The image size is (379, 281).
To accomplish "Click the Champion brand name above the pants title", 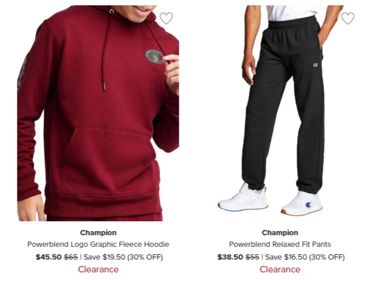I will point(280,233).
